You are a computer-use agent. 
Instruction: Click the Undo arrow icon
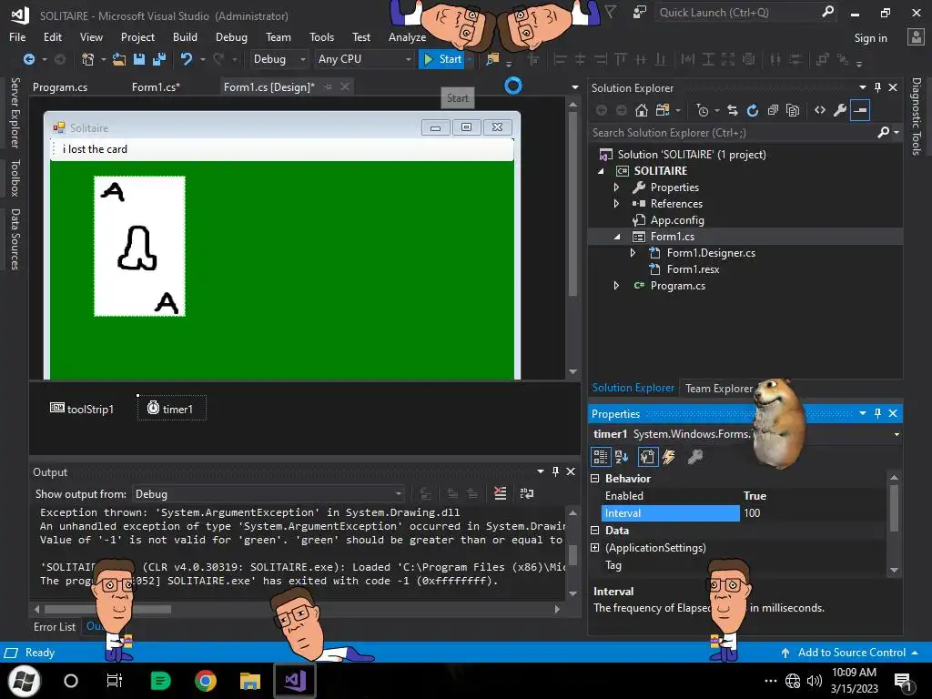pos(187,59)
